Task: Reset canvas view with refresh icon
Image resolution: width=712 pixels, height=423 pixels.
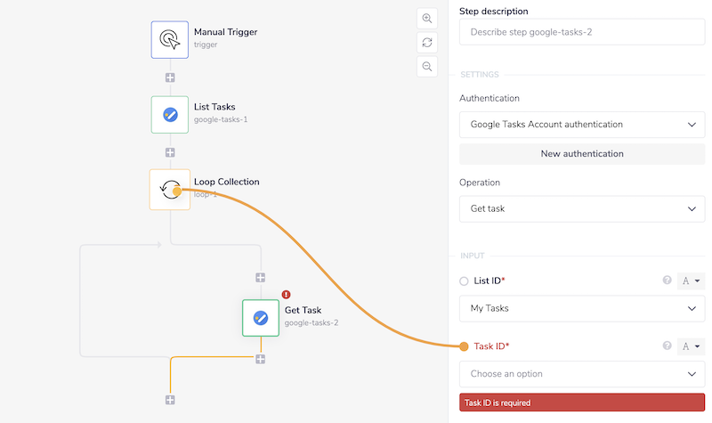Action: click(427, 43)
